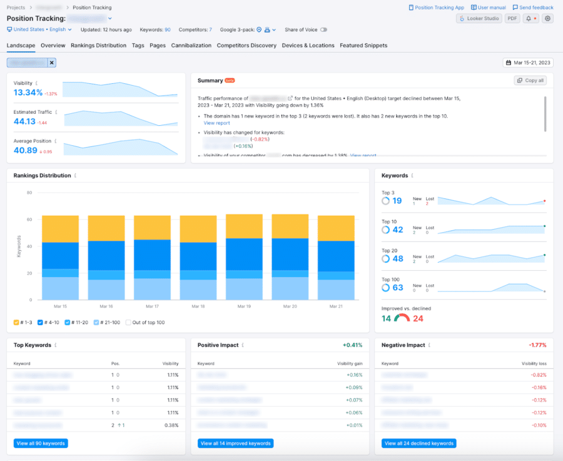
Task: Switch to Competitors Discovery tab
Action: 246,46
